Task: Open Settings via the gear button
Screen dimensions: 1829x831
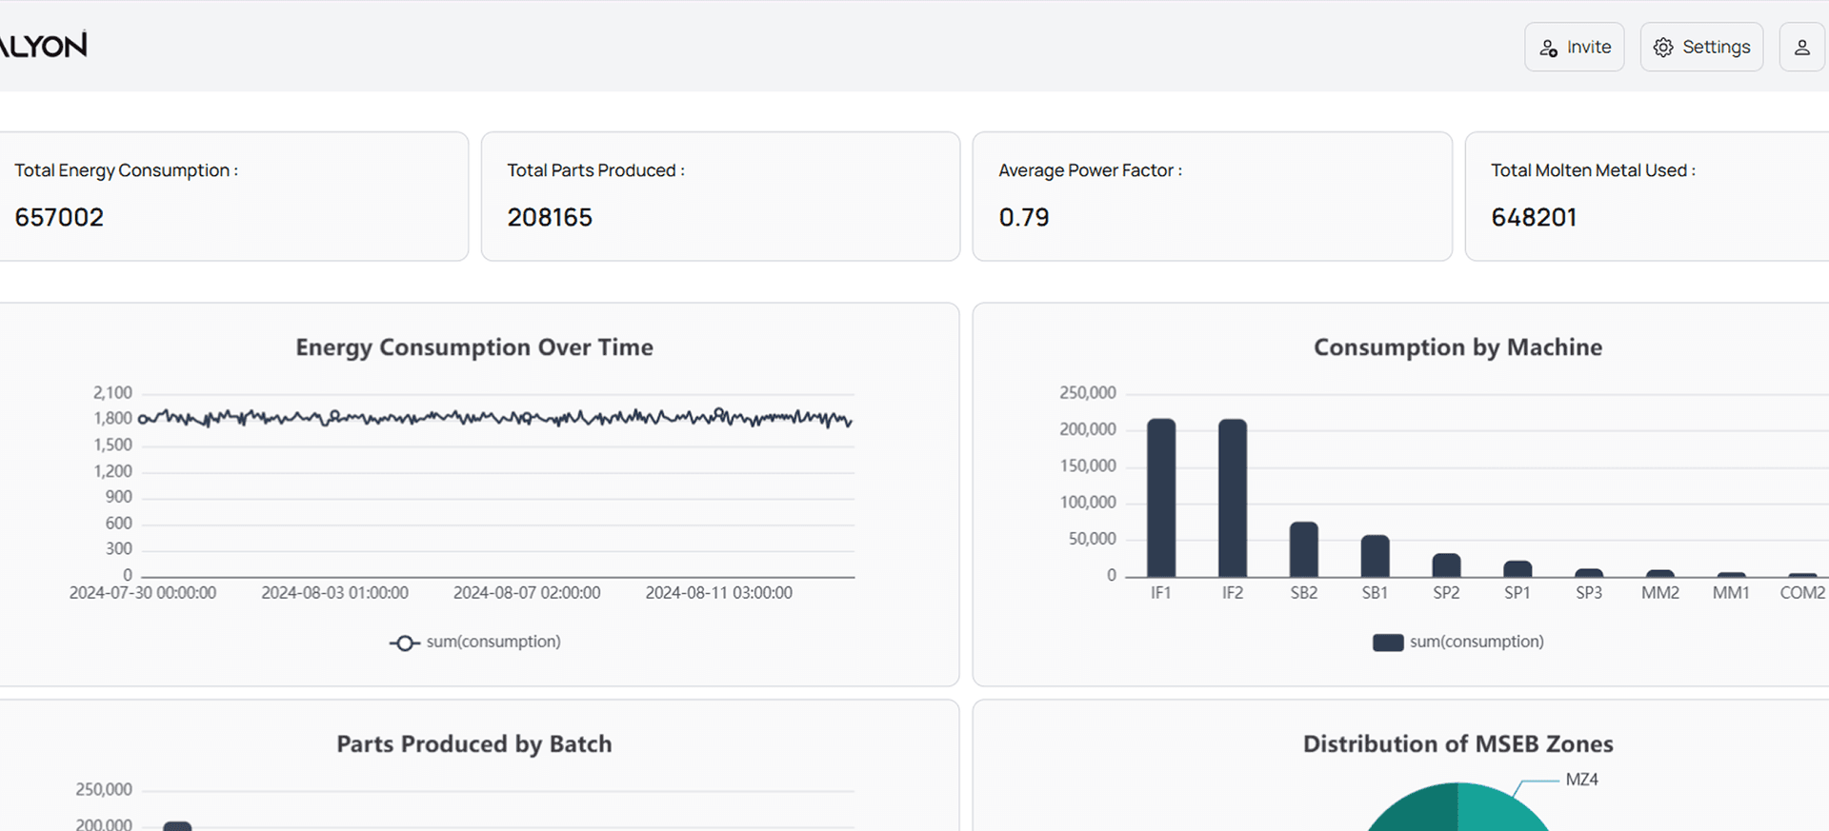Action: pos(1701,47)
